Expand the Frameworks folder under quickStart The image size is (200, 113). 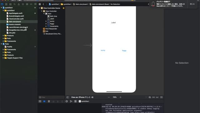point(3,41)
